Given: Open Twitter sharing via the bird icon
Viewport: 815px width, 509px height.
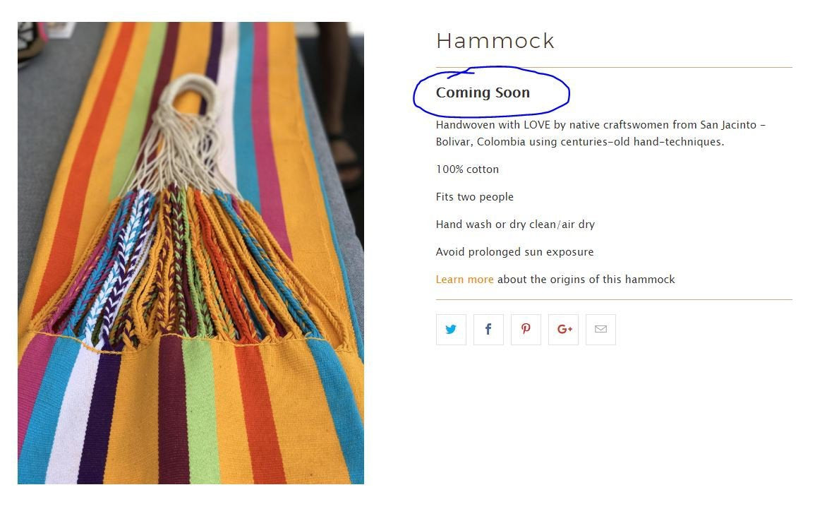Looking at the screenshot, I should point(451,329).
